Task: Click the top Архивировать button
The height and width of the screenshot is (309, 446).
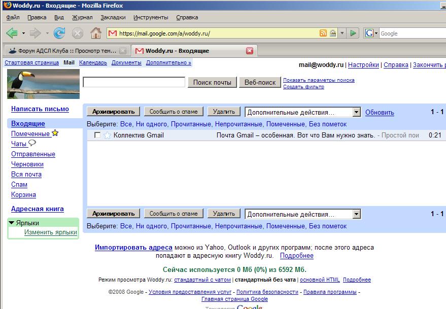Action: tap(113, 112)
